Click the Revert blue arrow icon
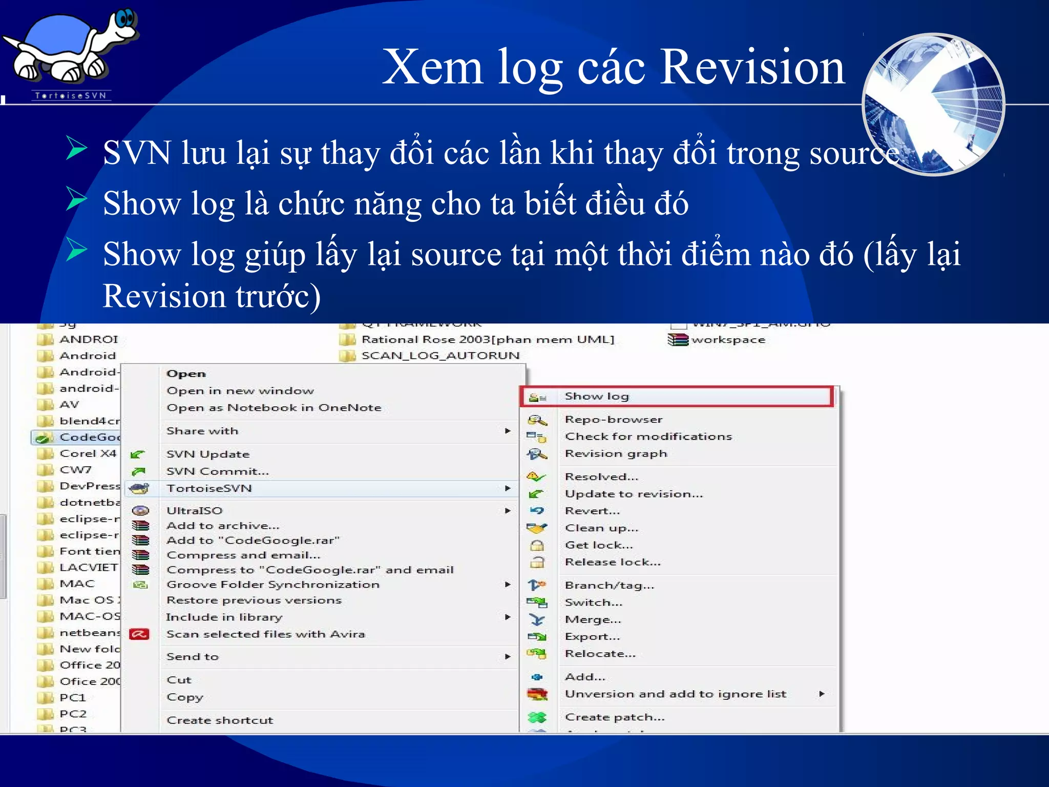 (x=536, y=511)
